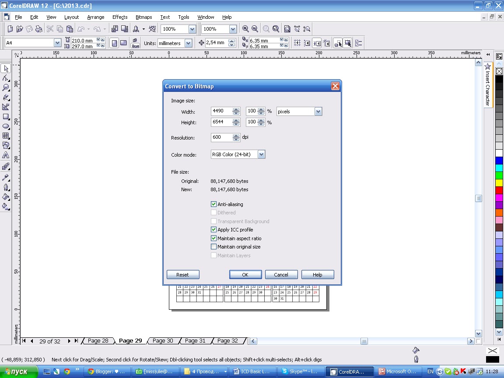Viewport: 504px width, 378px height.
Task: Switch to Blogger Chrome taskbar window
Action: click(x=107, y=371)
